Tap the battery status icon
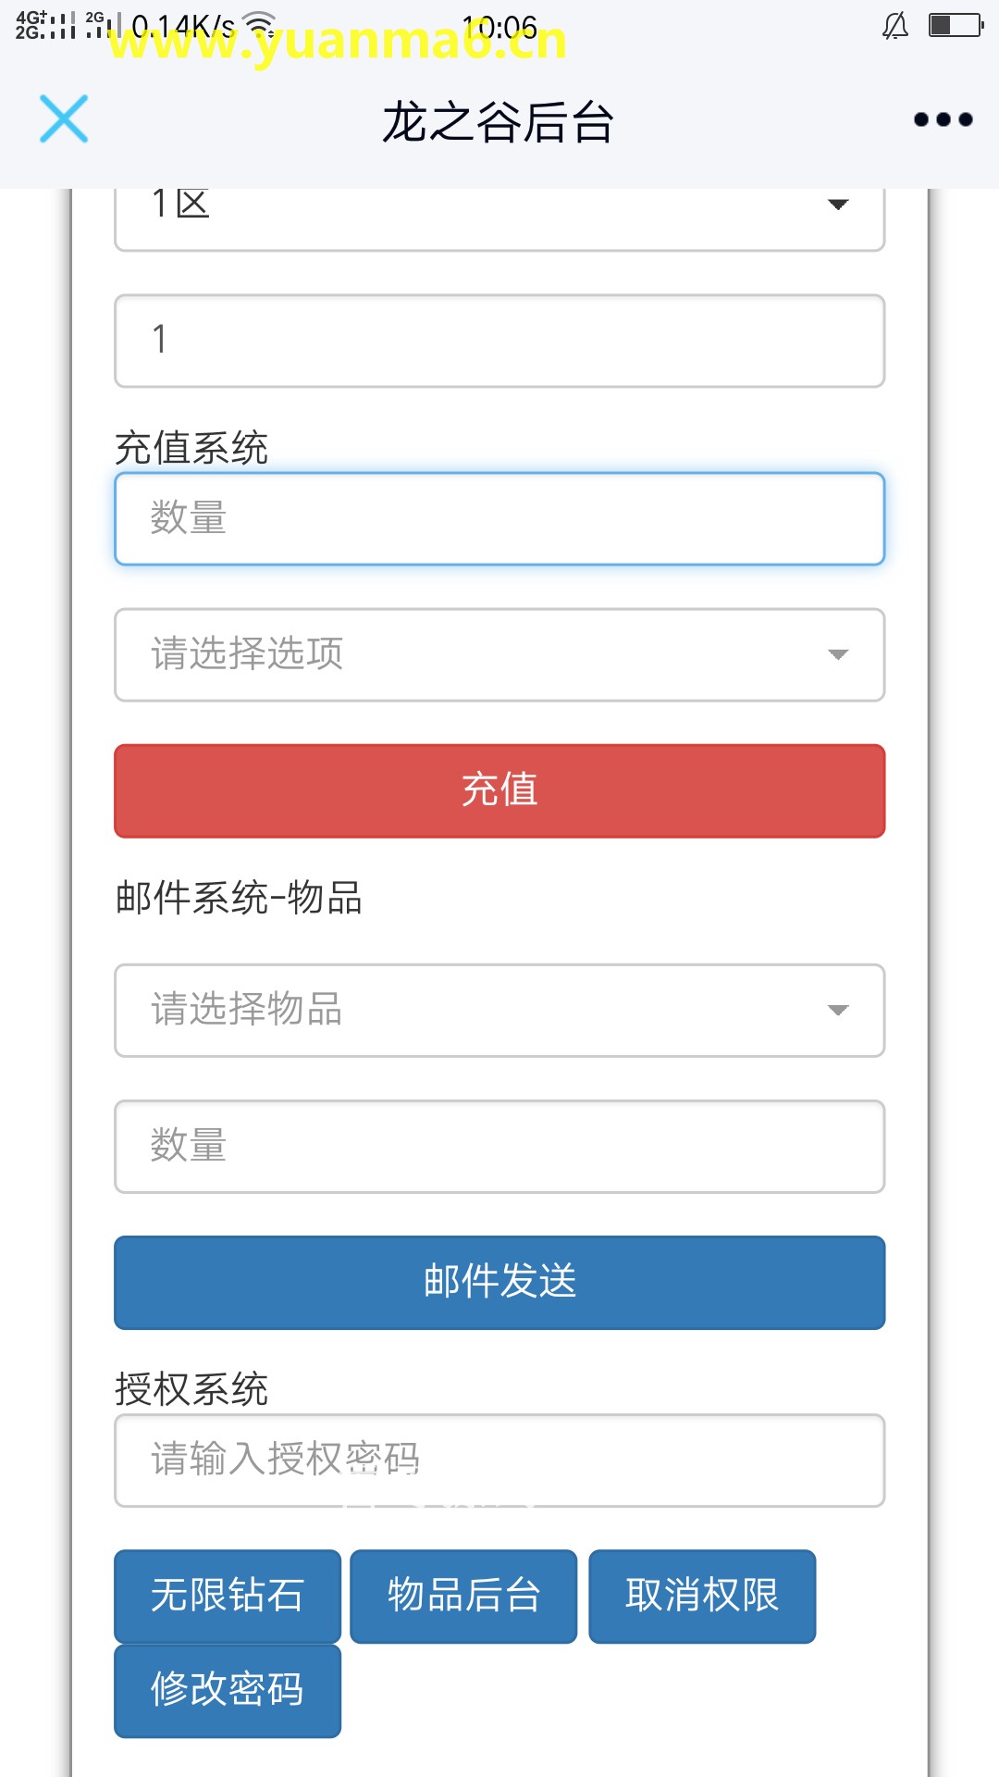 (x=956, y=25)
